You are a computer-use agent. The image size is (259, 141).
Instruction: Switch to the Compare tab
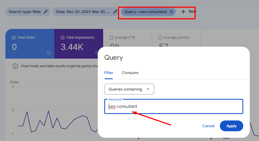[x=130, y=73]
